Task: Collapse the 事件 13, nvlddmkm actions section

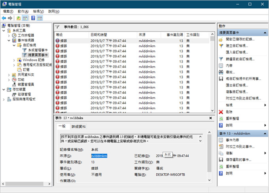Action: point(265,133)
